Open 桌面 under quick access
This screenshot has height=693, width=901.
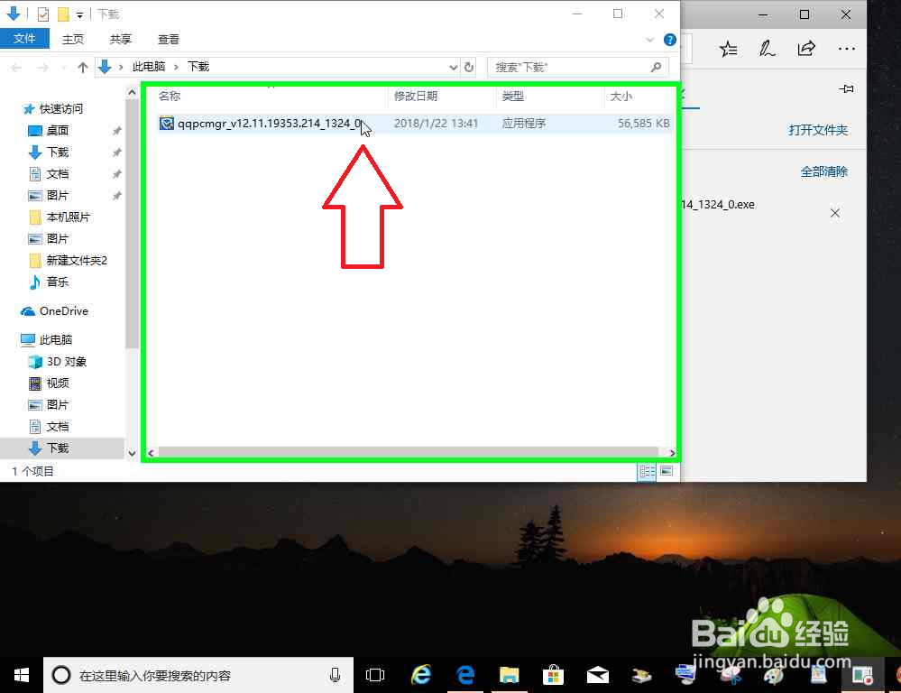[57, 131]
